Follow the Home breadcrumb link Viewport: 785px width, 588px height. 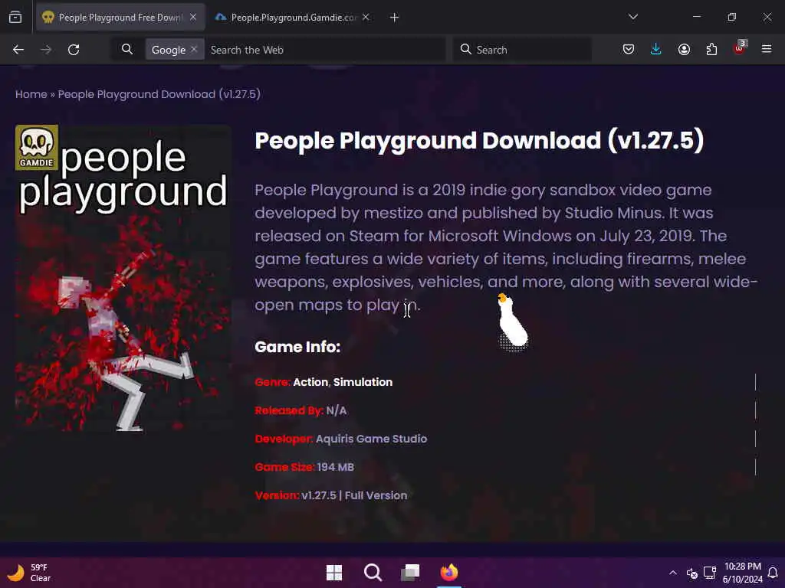(31, 94)
